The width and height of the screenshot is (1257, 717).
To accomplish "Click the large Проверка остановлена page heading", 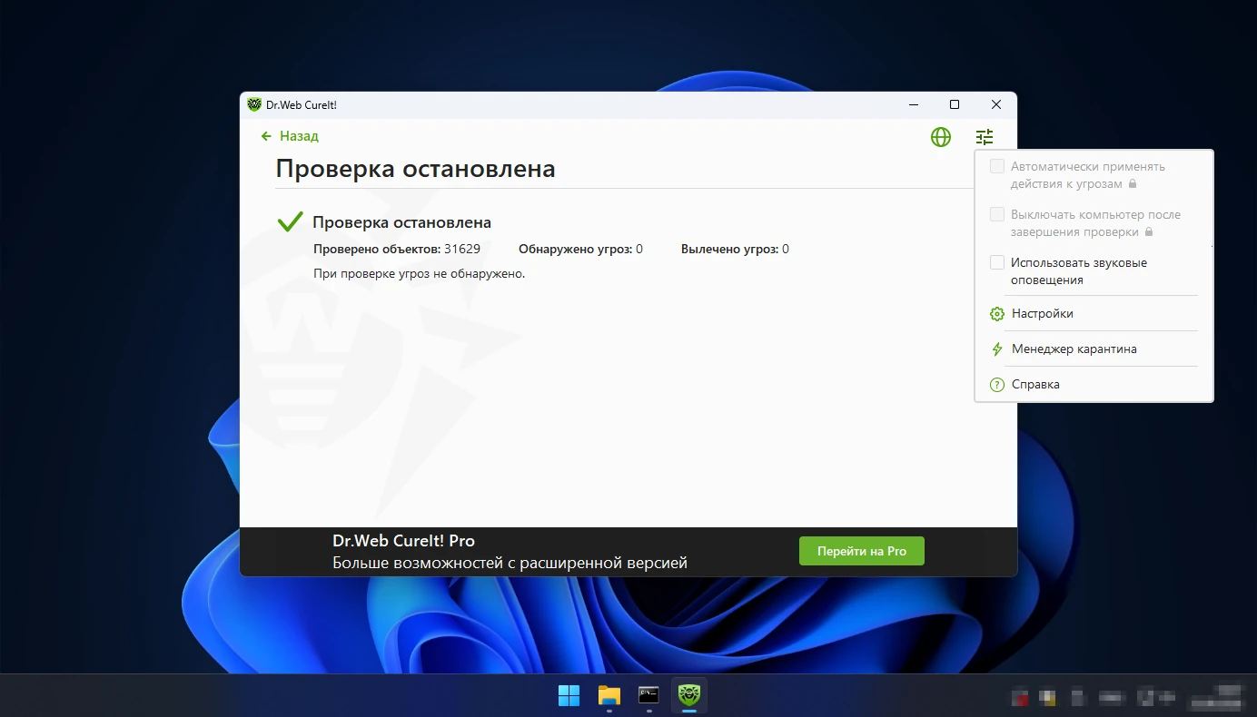I will [x=415, y=169].
